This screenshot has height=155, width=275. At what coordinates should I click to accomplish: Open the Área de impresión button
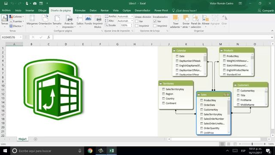(x=69, y=22)
